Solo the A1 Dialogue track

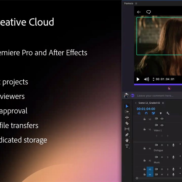(x=168, y=145)
